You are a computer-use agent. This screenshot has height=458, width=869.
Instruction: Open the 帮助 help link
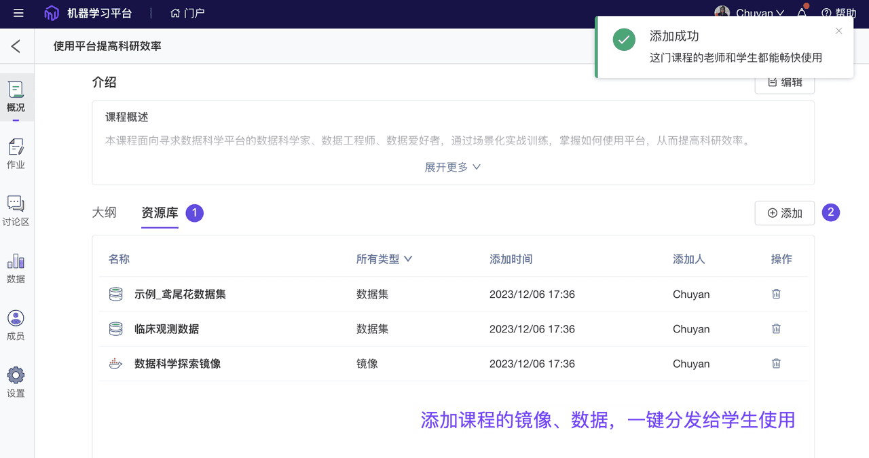pyautogui.click(x=839, y=13)
